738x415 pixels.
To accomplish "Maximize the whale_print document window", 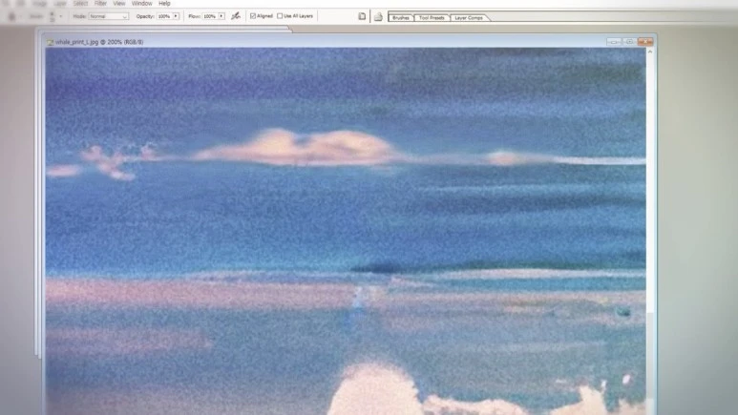I will (629, 42).
